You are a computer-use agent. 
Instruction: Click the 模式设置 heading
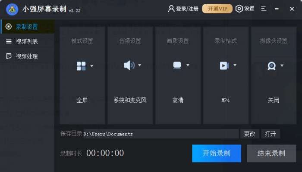tap(82, 41)
